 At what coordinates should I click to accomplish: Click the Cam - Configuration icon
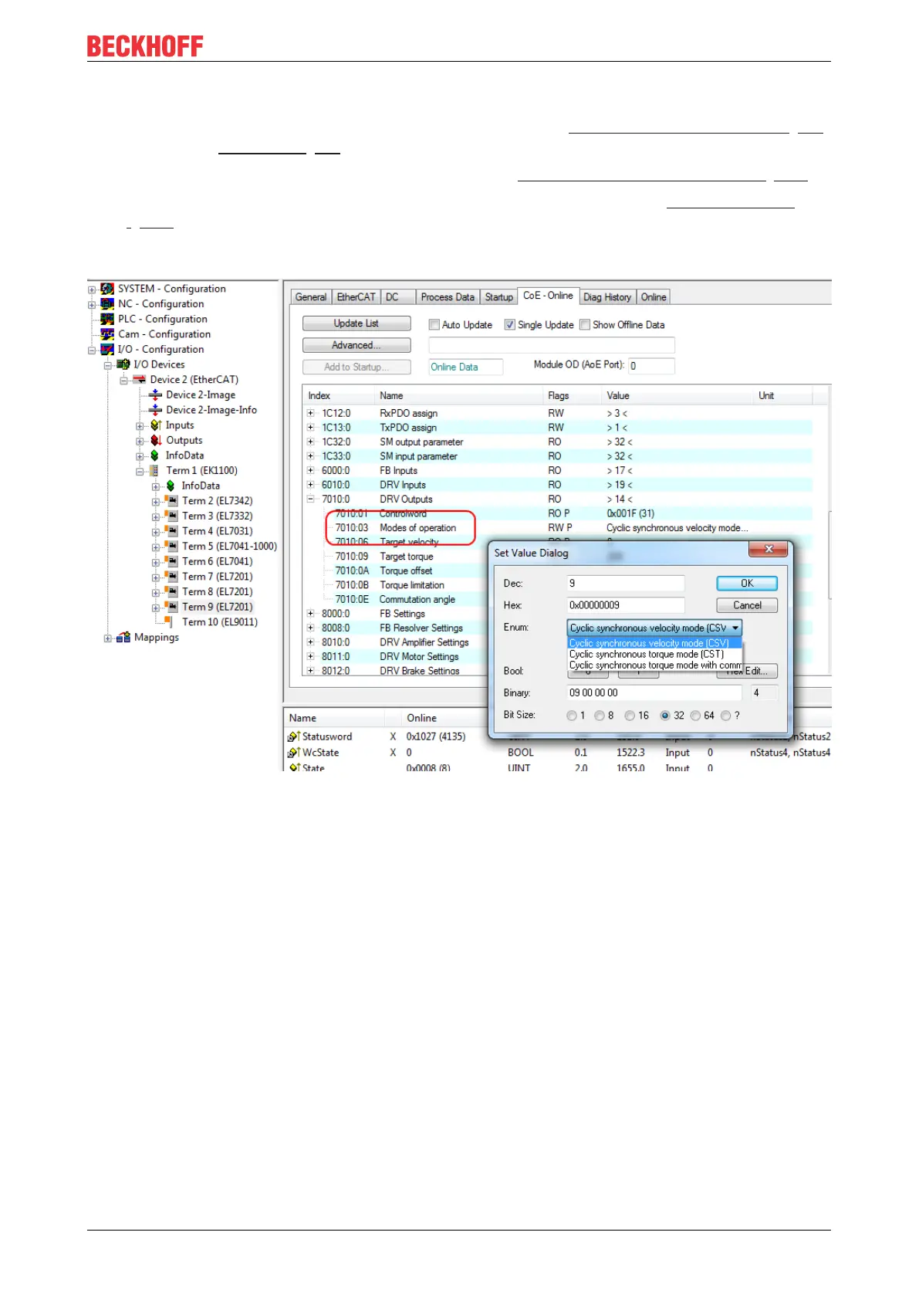pos(107,334)
